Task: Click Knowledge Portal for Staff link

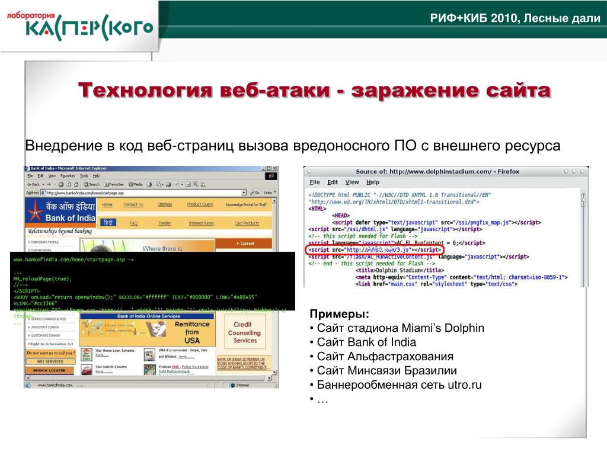Action: [x=246, y=204]
